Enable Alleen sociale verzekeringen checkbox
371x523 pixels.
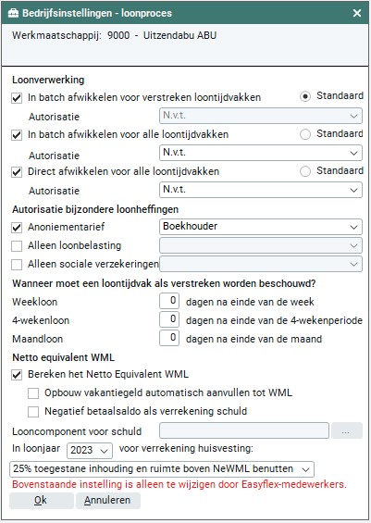[x=17, y=265]
